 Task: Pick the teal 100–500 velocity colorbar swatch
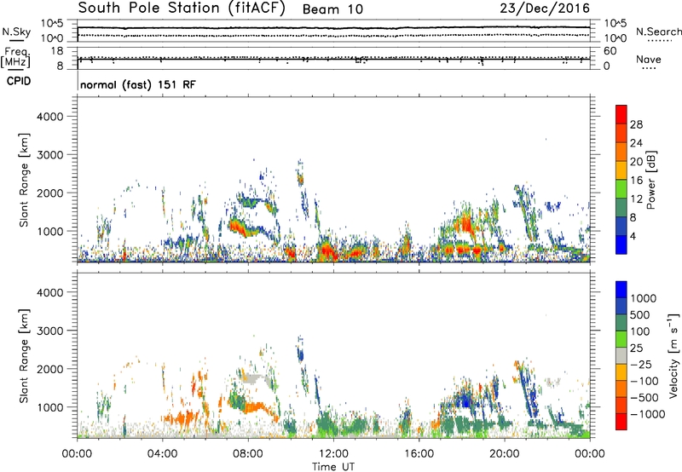(621, 323)
